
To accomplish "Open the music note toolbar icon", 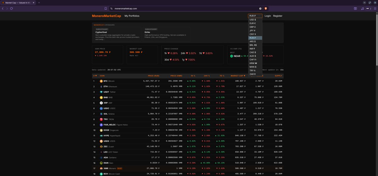I will [363, 8].
